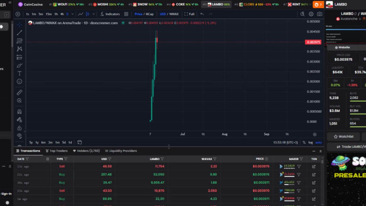Filter transactions by WAVAX amount

(215, 159)
